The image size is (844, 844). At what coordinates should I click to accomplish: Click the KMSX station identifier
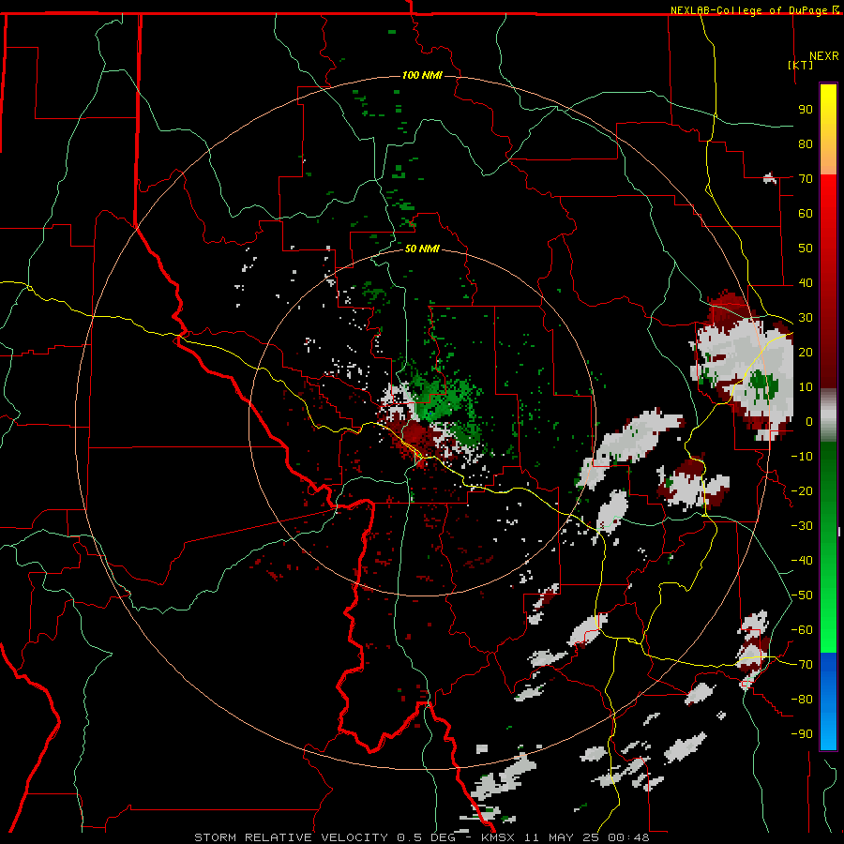click(499, 837)
